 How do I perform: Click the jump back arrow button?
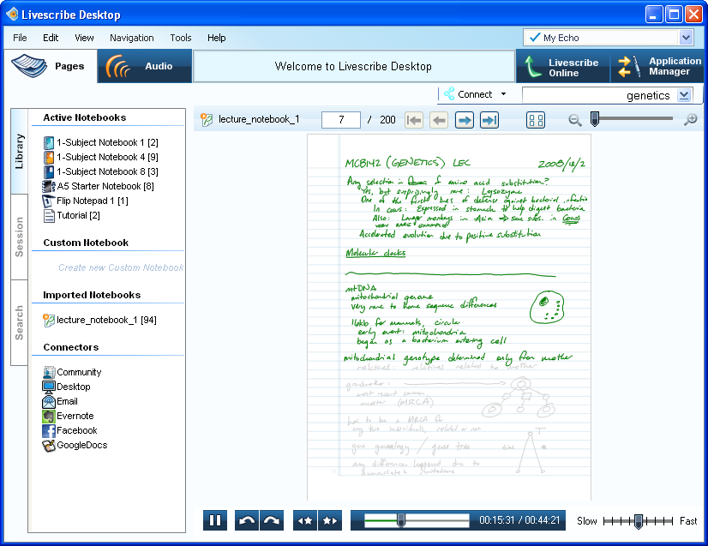247,520
